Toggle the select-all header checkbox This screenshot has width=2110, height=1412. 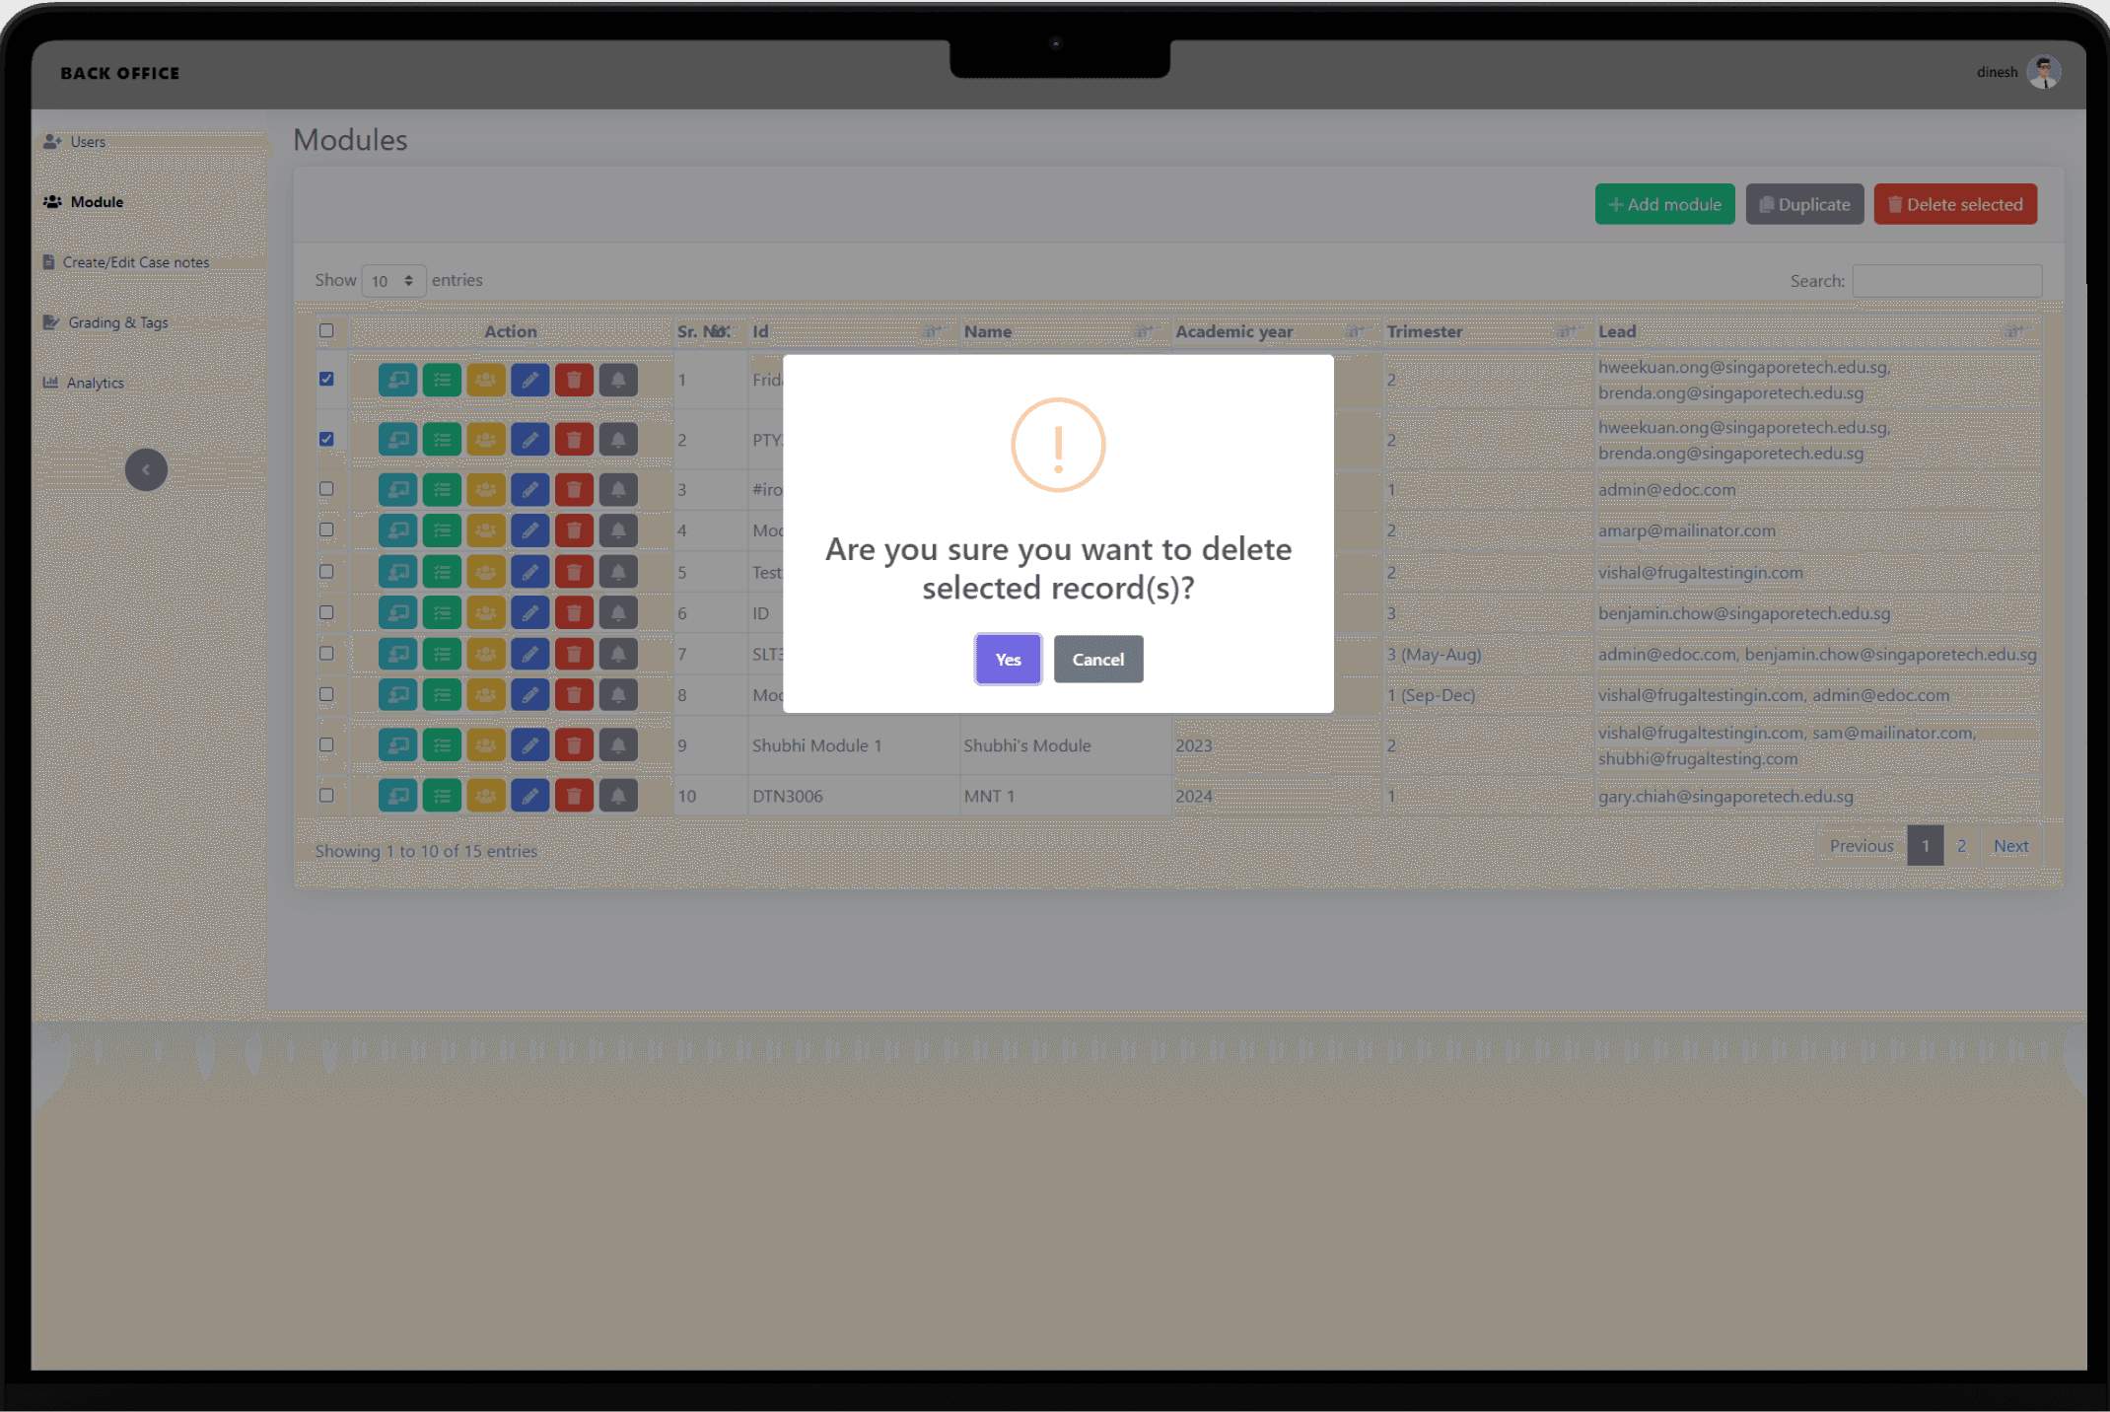tap(326, 331)
